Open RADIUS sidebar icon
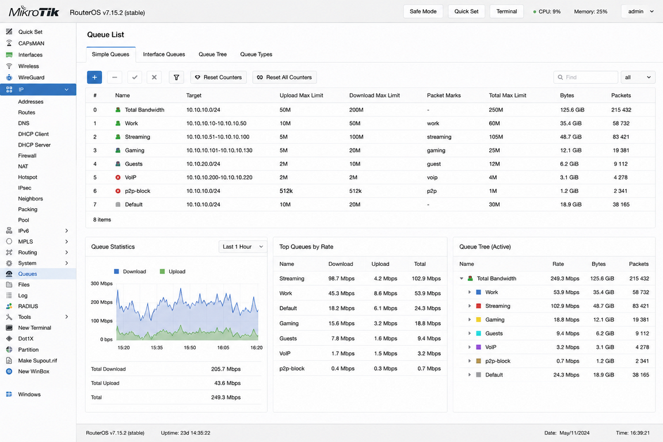The image size is (663, 442). (x=9, y=306)
